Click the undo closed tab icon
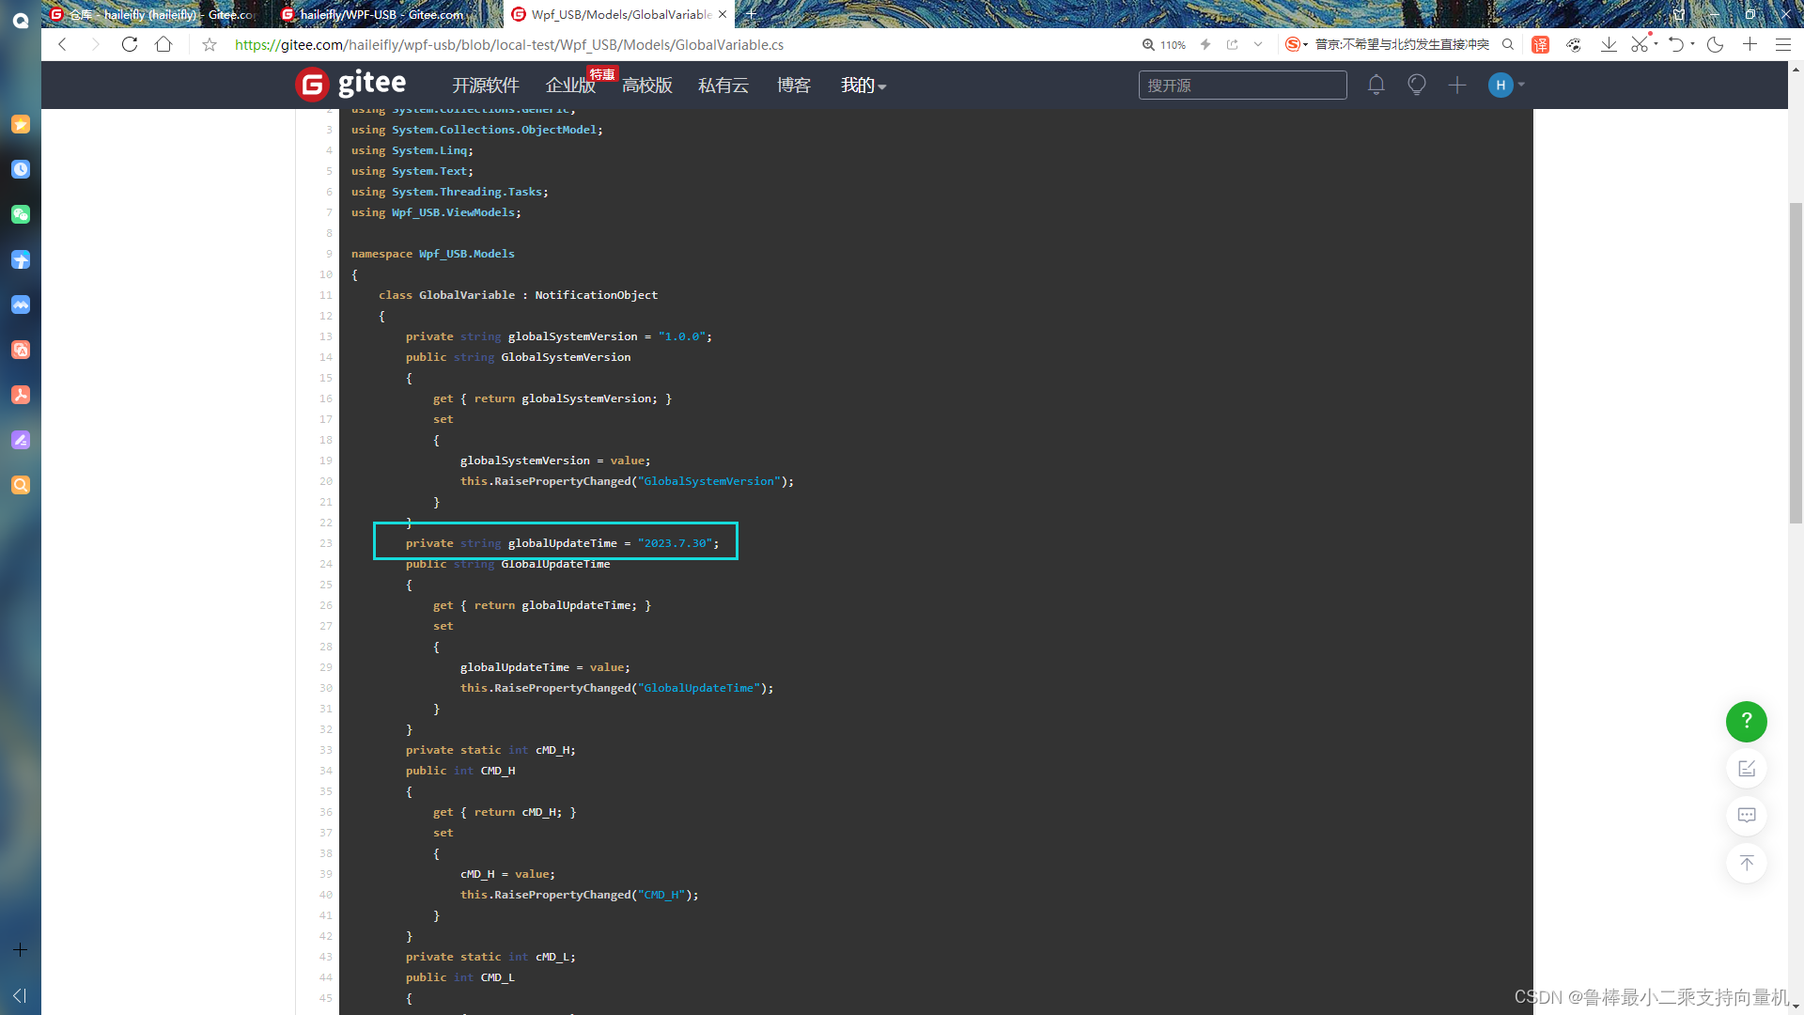 [1676, 44]
